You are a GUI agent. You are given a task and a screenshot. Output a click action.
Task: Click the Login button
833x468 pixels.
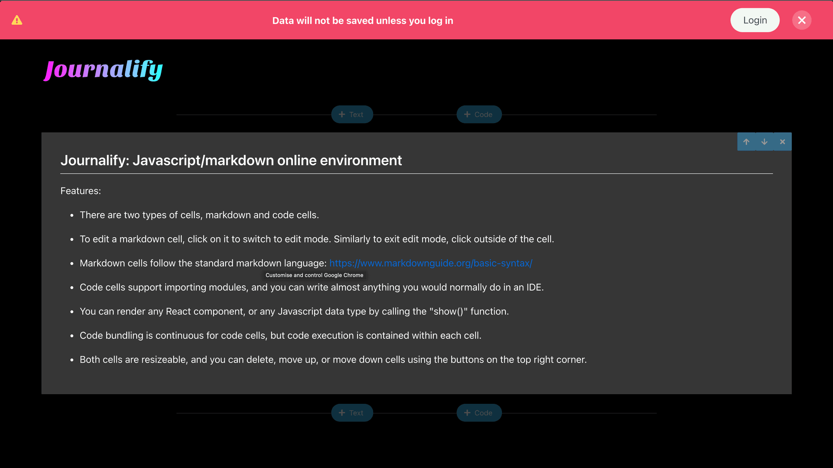(755, 20)
